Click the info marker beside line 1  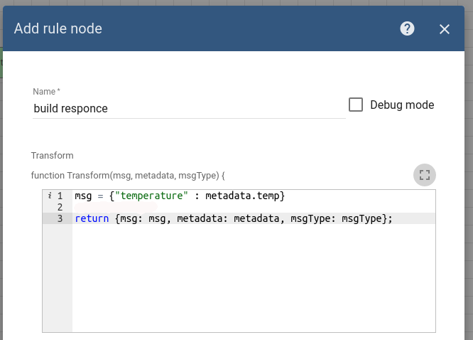point(50,196)
